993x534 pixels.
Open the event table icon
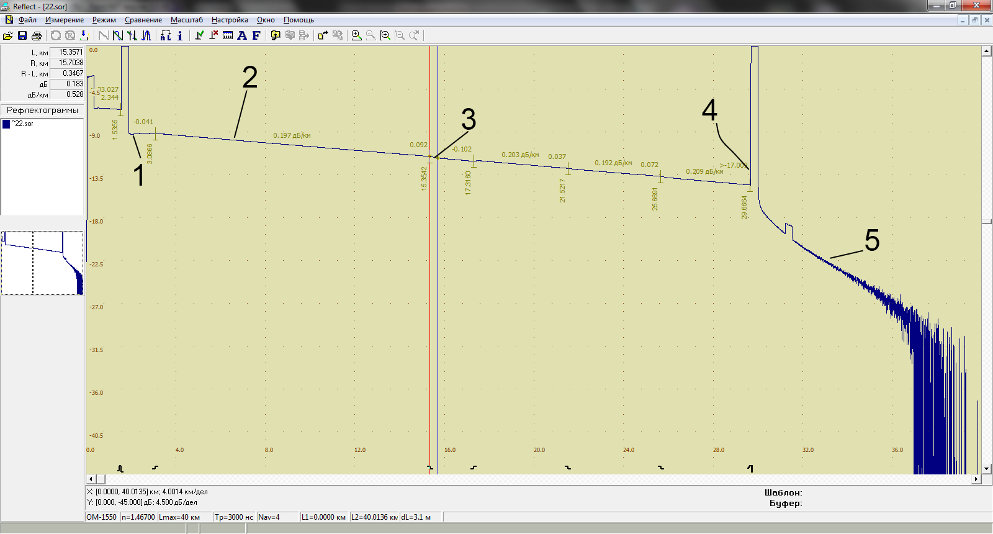click(228, 35)
